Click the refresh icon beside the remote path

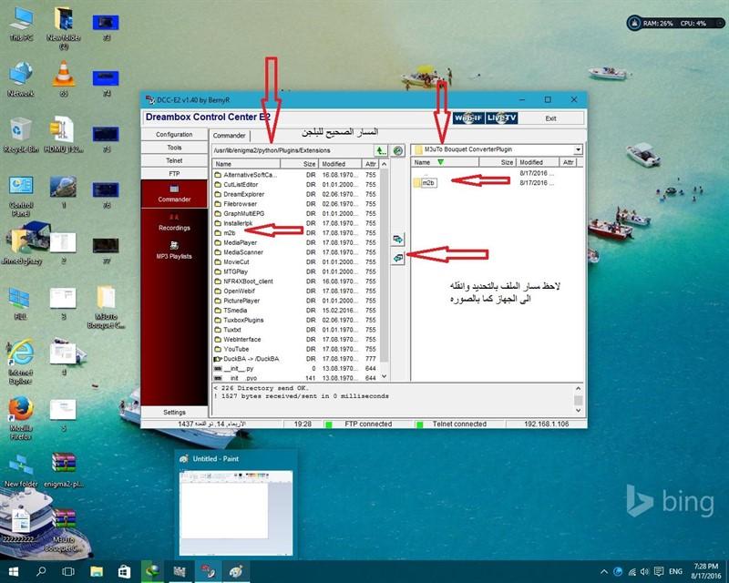(397, 150)
